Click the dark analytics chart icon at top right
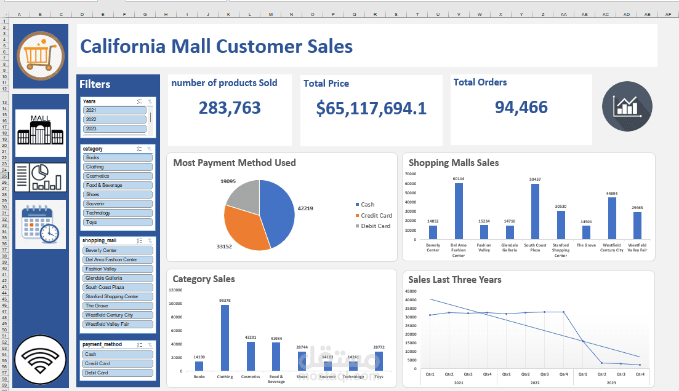The width and height of the screenshot is (679, 391). click(x=627, y=106)
